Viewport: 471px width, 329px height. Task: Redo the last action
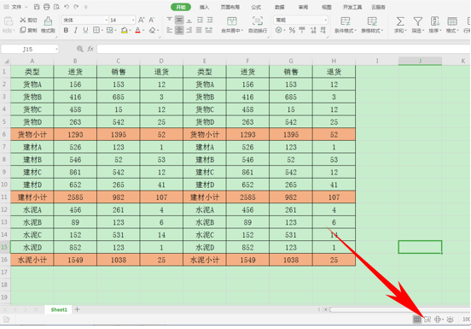coord(76,7)
